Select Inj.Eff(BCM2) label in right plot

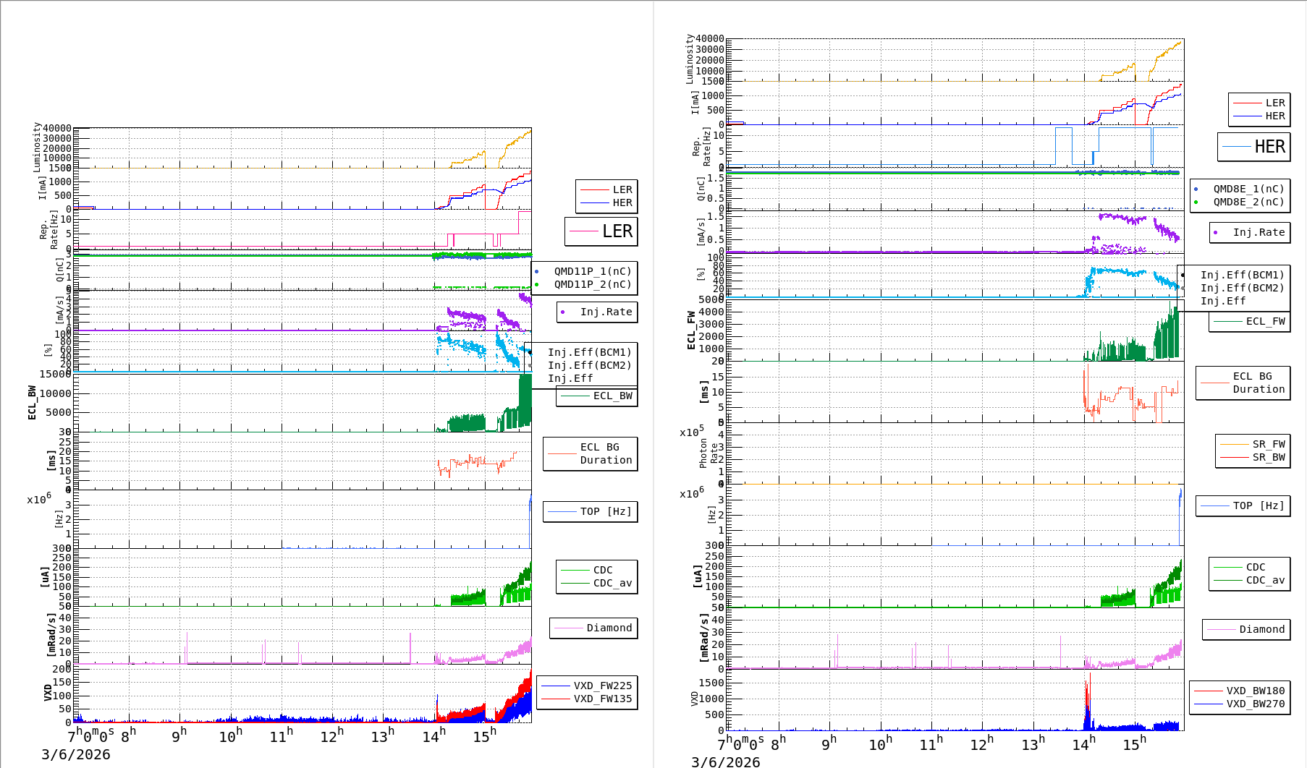1242,288
